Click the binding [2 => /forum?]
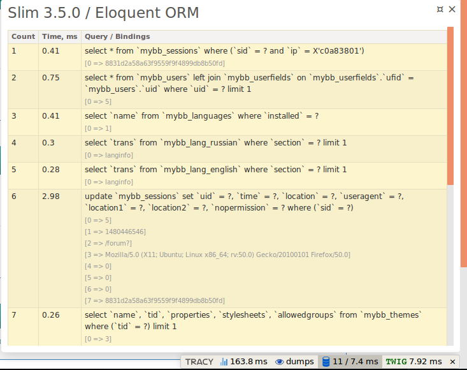The width and height of the screenshot is (467, 370). (108, 243)
